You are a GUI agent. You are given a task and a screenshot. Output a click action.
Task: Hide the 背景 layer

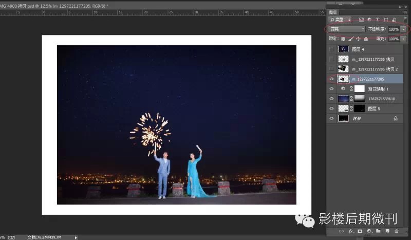pyautogui.click(x=331, y=119)
